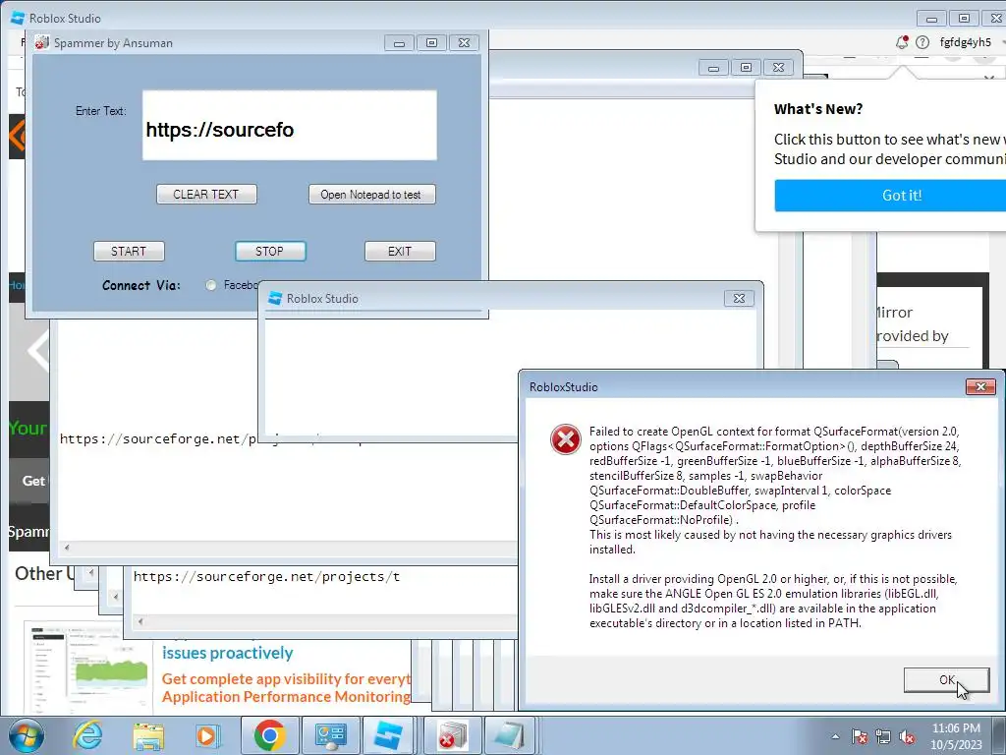Click the Get complete app visibility ad text
The height and width of the screenshot is (755, 1006).
click(x=286, y=678)
